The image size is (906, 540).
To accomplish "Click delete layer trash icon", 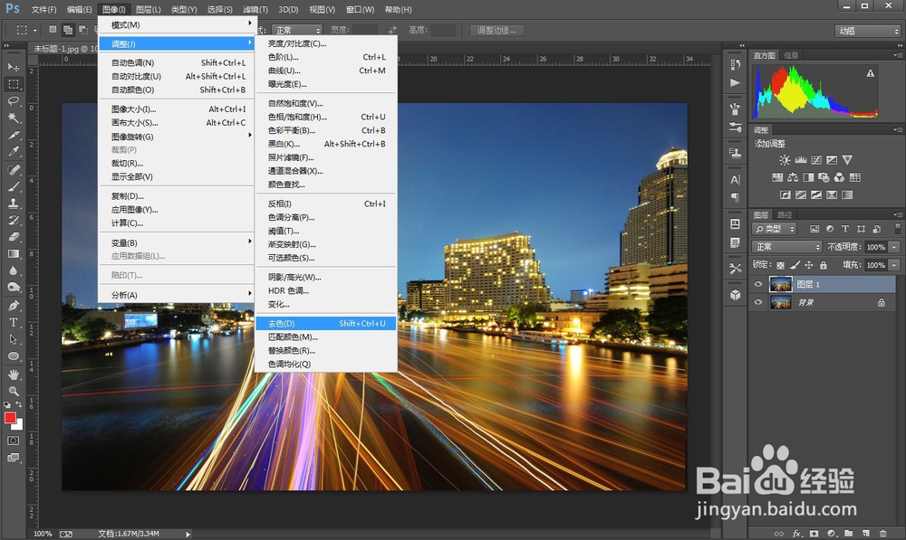I will (882, 534).
